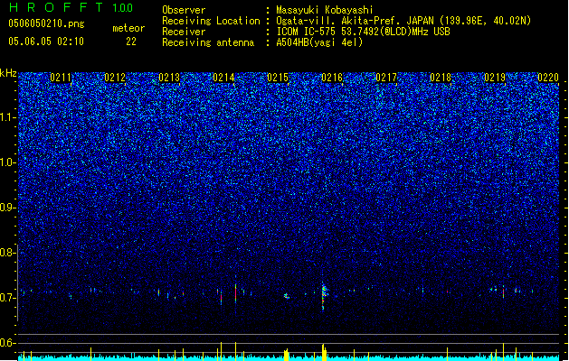Click the small echo cluster near 0215
This screenshot has width=569, height=361.
[287, 296]
